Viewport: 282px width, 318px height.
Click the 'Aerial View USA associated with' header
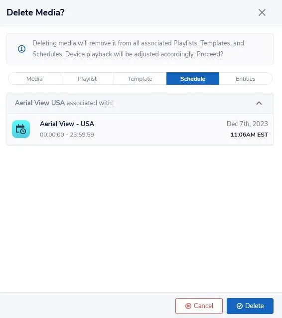tap(64, 103)
